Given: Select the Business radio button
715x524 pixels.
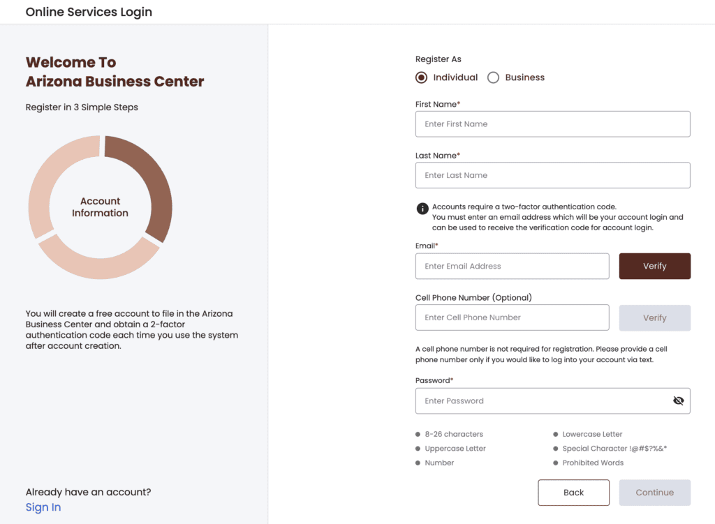Looking at the screenshot, I should [493, 77].
